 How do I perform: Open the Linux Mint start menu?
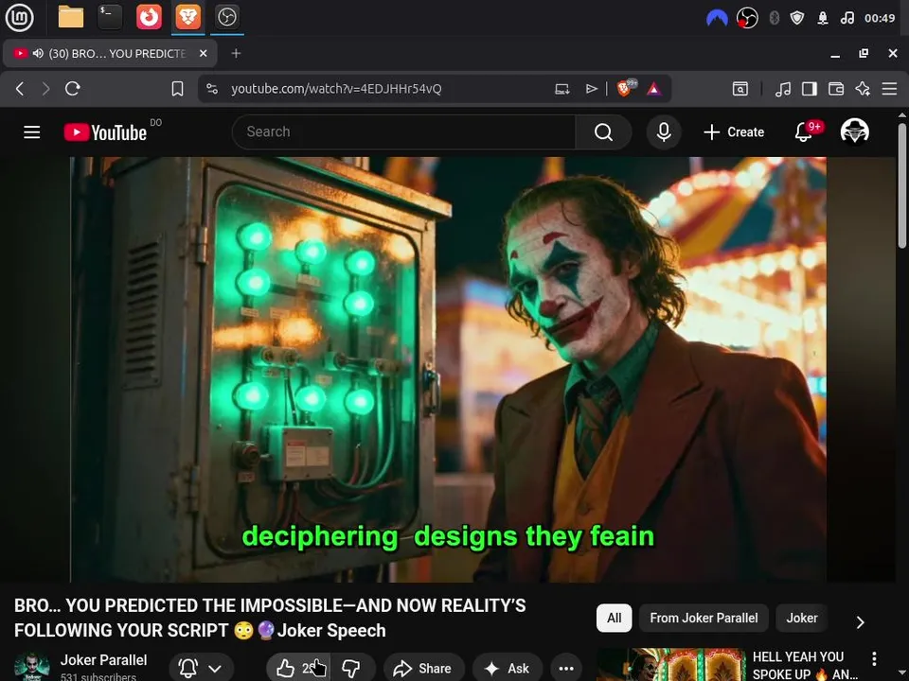click(19, 17)
